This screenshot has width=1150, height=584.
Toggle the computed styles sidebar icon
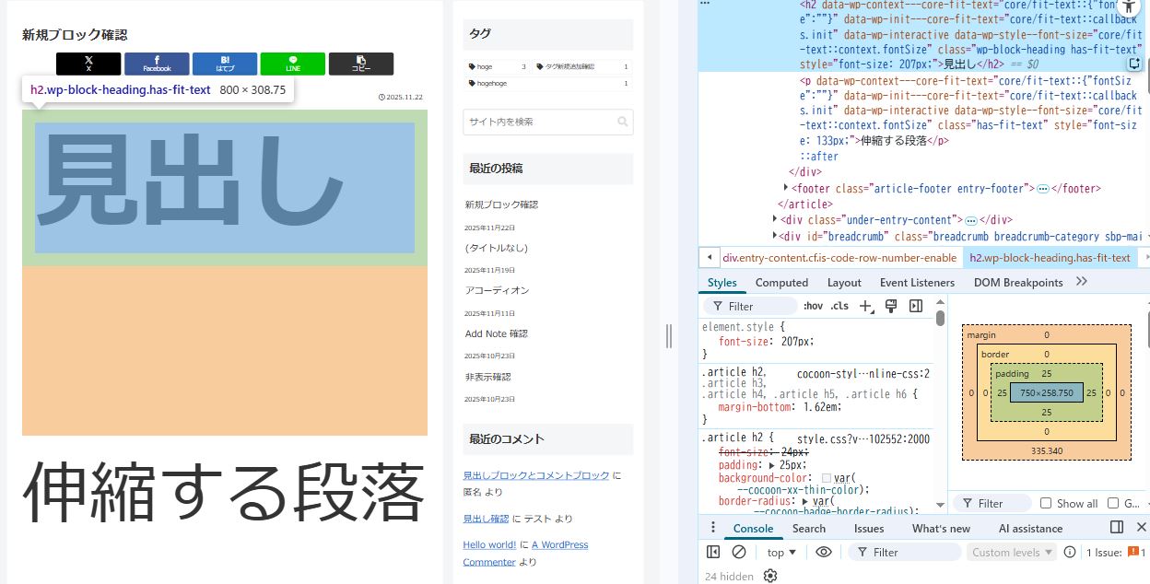(x=916, y=306)
